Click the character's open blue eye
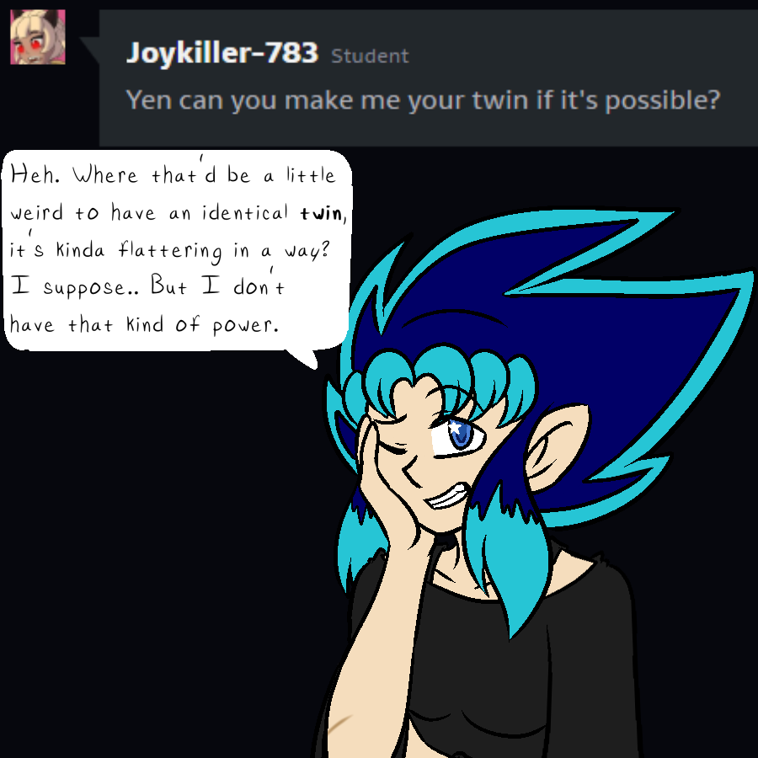Viewport: 758px width, 758px height. point(457,435)
